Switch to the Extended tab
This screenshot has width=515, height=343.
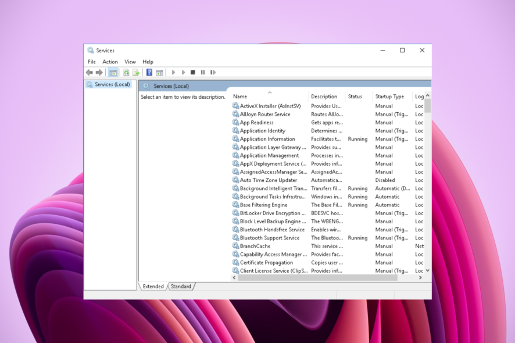[x=153, y=287]
